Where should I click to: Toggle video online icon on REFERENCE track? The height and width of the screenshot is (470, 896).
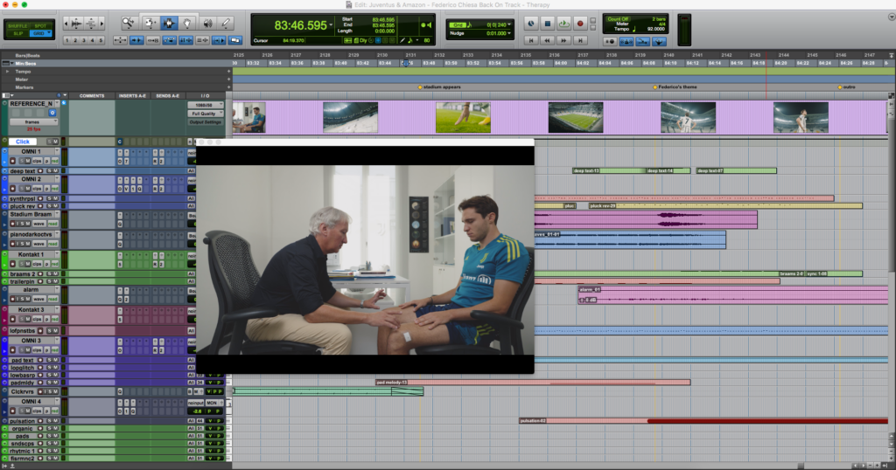52,113
